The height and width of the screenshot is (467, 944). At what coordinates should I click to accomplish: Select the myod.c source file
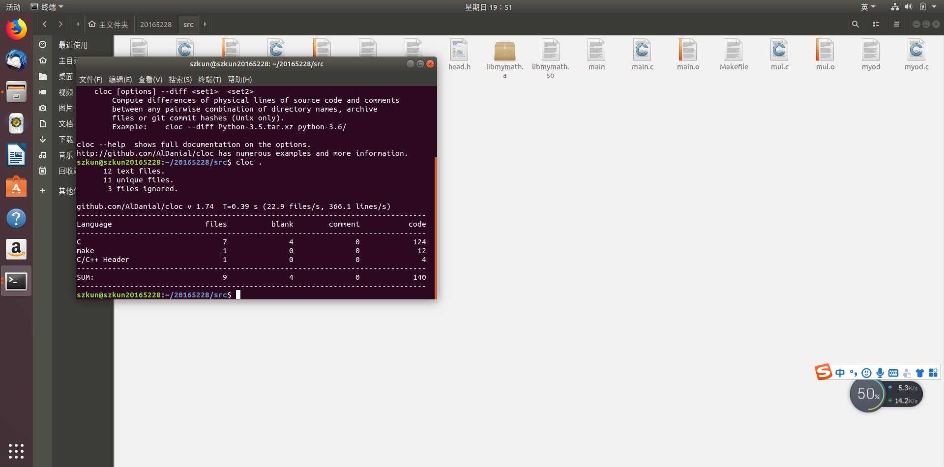pos(916,55)
